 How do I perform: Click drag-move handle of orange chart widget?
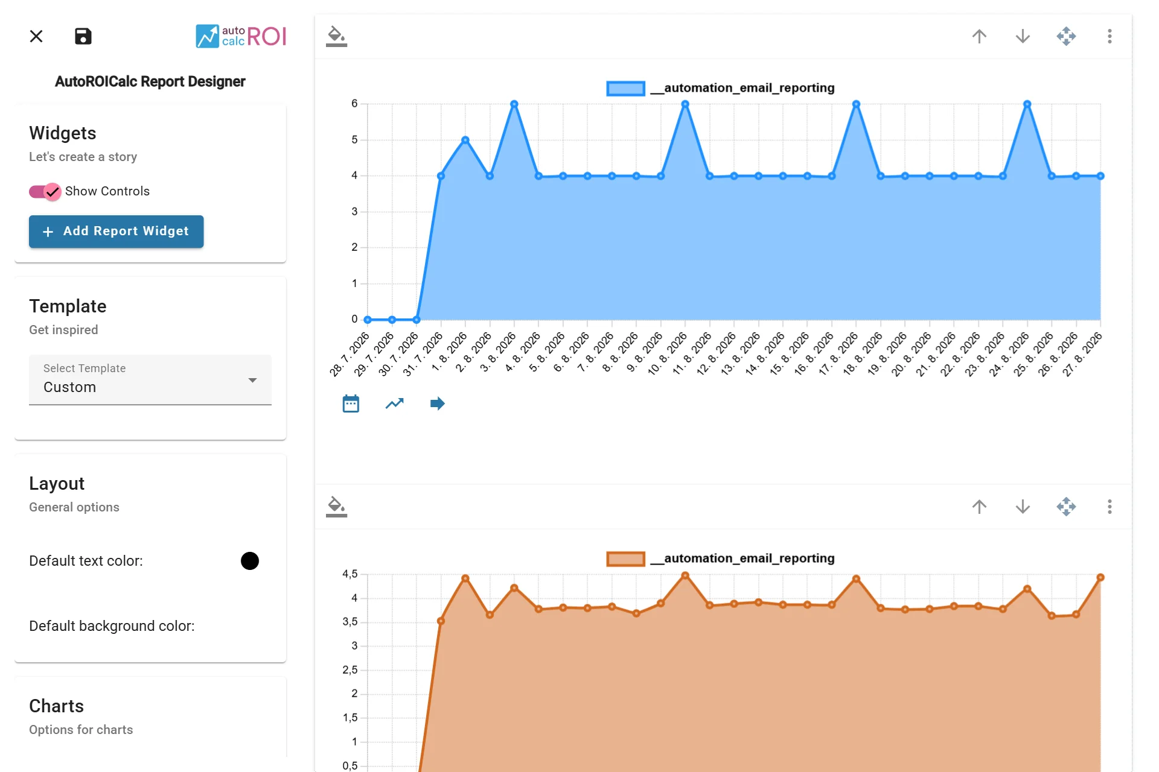click(x=1066, y=507)
